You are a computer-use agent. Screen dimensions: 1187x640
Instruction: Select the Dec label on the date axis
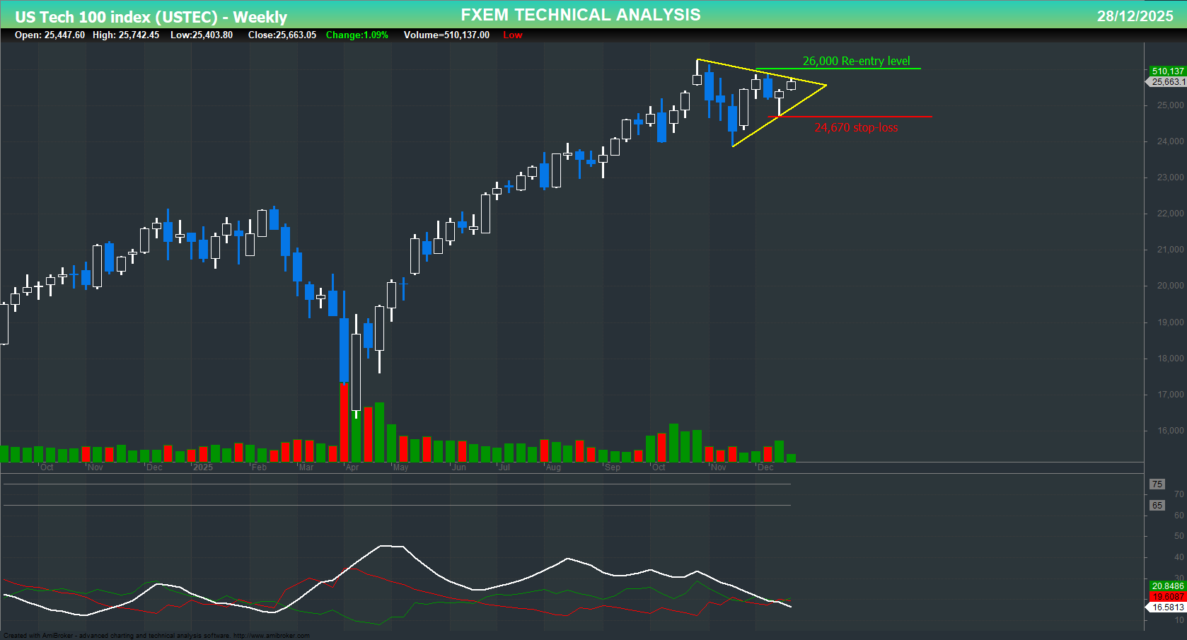[765, 467]
